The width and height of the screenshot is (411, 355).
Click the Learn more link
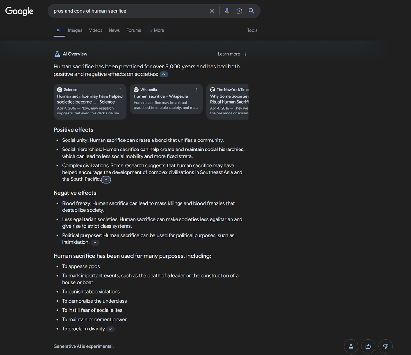[229, 54]
